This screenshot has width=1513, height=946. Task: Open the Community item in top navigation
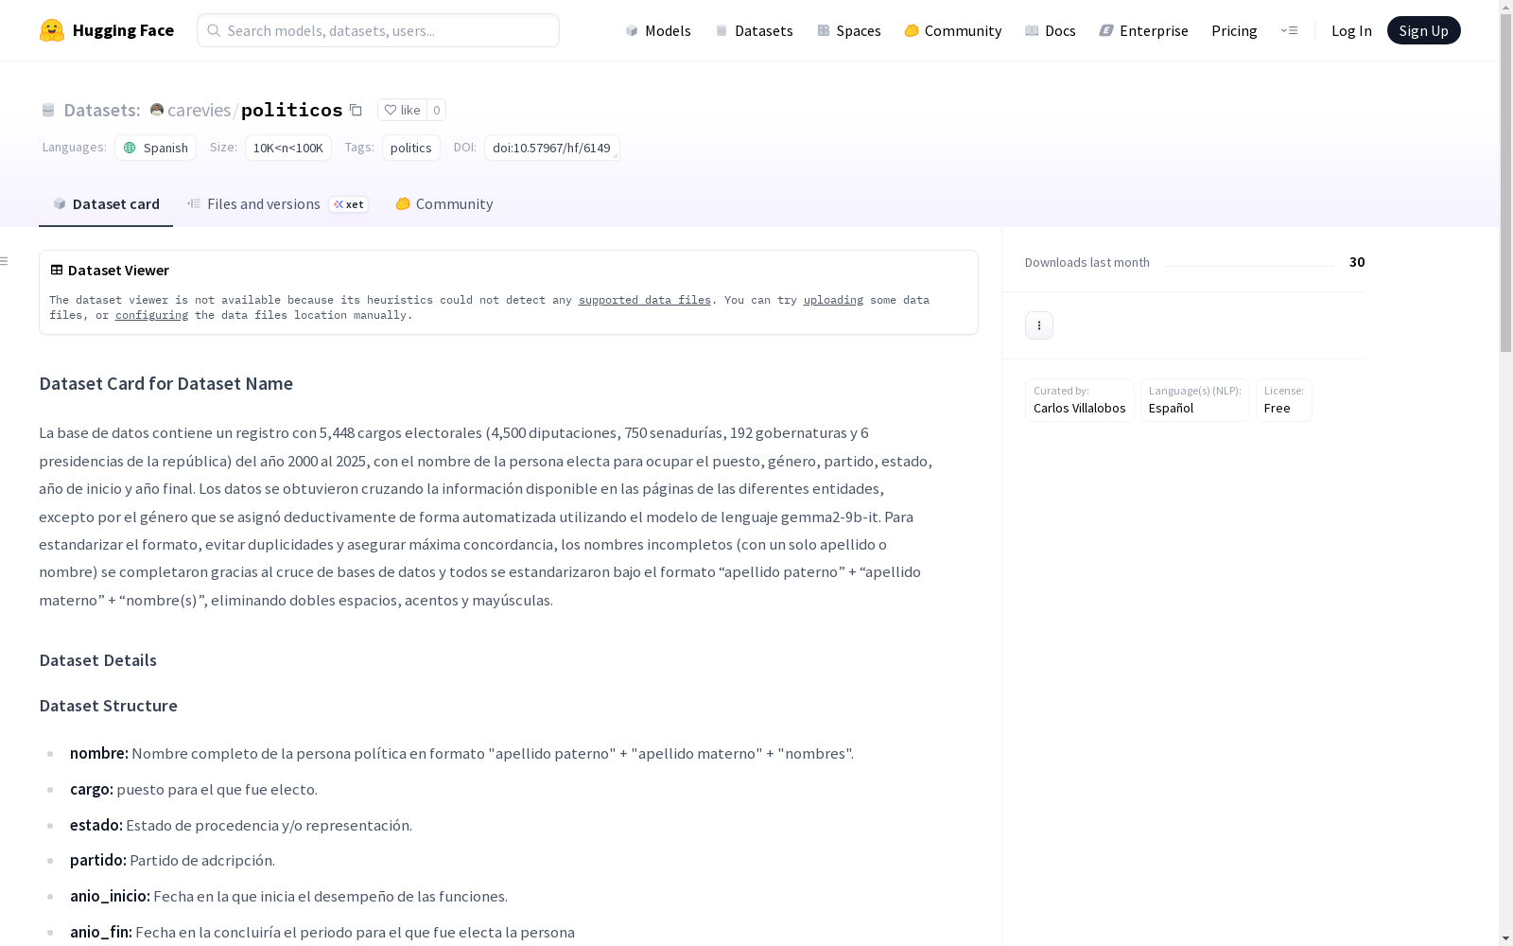pyautogui.click(x=953, y=30)
